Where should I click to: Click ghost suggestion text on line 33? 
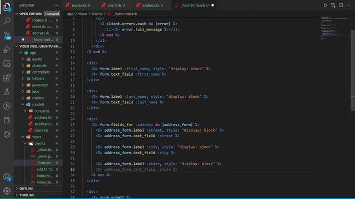pyautogui.click(x=136, y=170)
